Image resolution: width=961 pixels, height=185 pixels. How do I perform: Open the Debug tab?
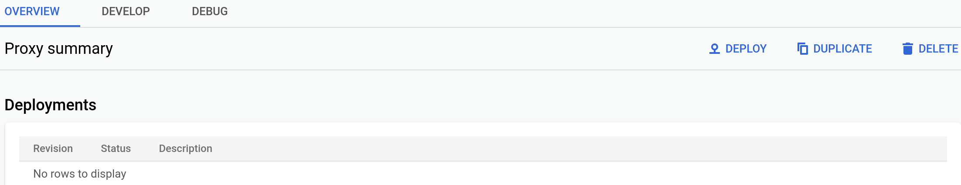210,12
